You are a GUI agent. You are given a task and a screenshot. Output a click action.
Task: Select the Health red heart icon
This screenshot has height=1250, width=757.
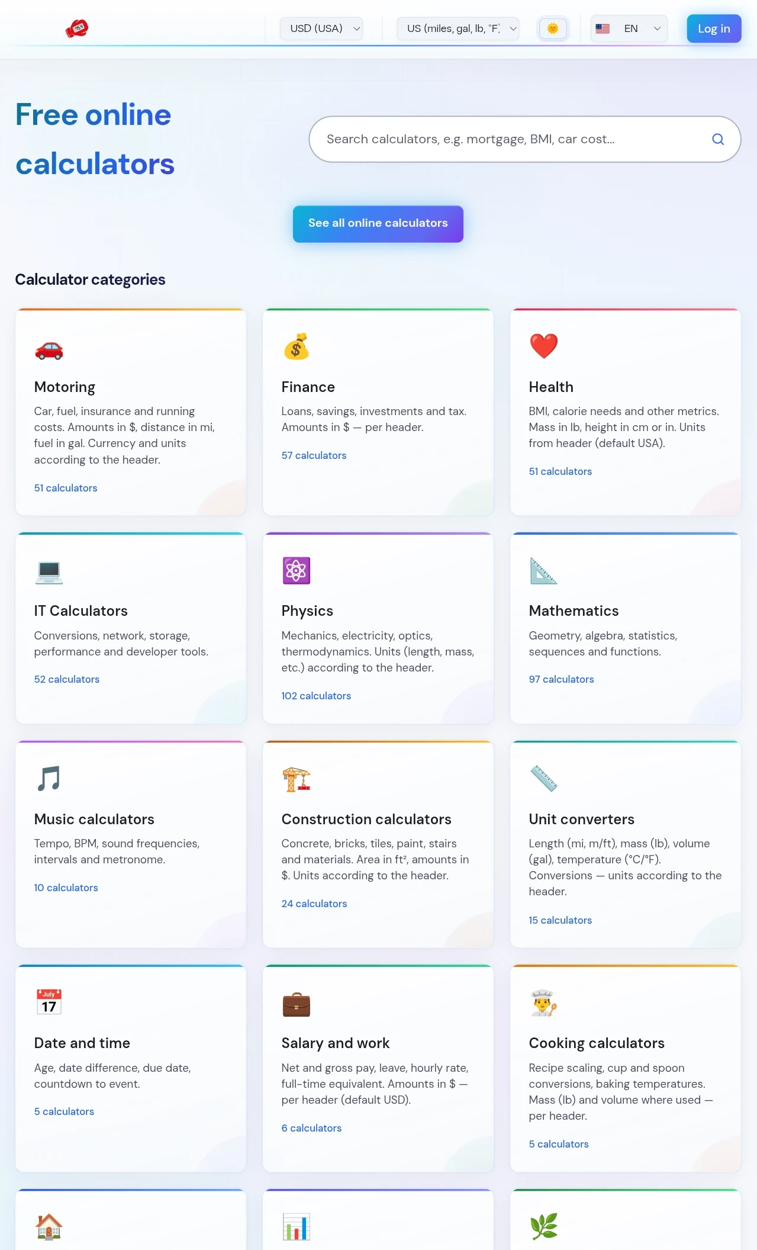coord(544,346)
